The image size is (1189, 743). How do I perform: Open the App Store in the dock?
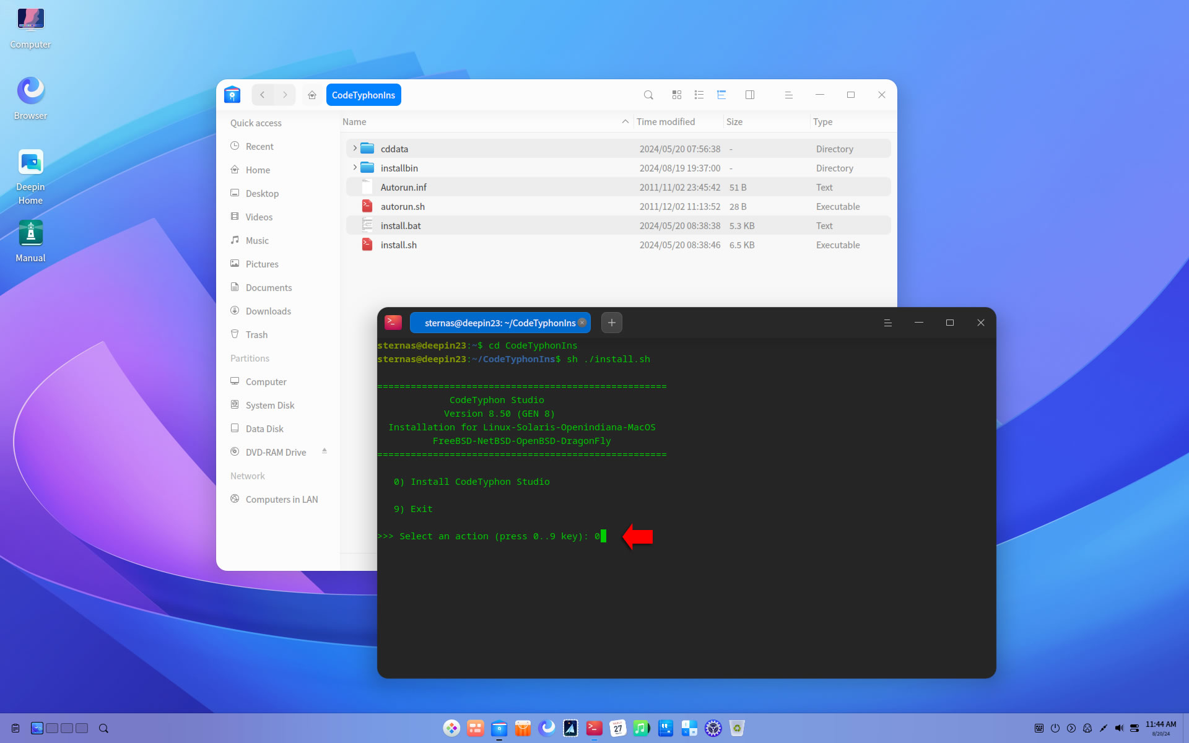coord(523,728)
